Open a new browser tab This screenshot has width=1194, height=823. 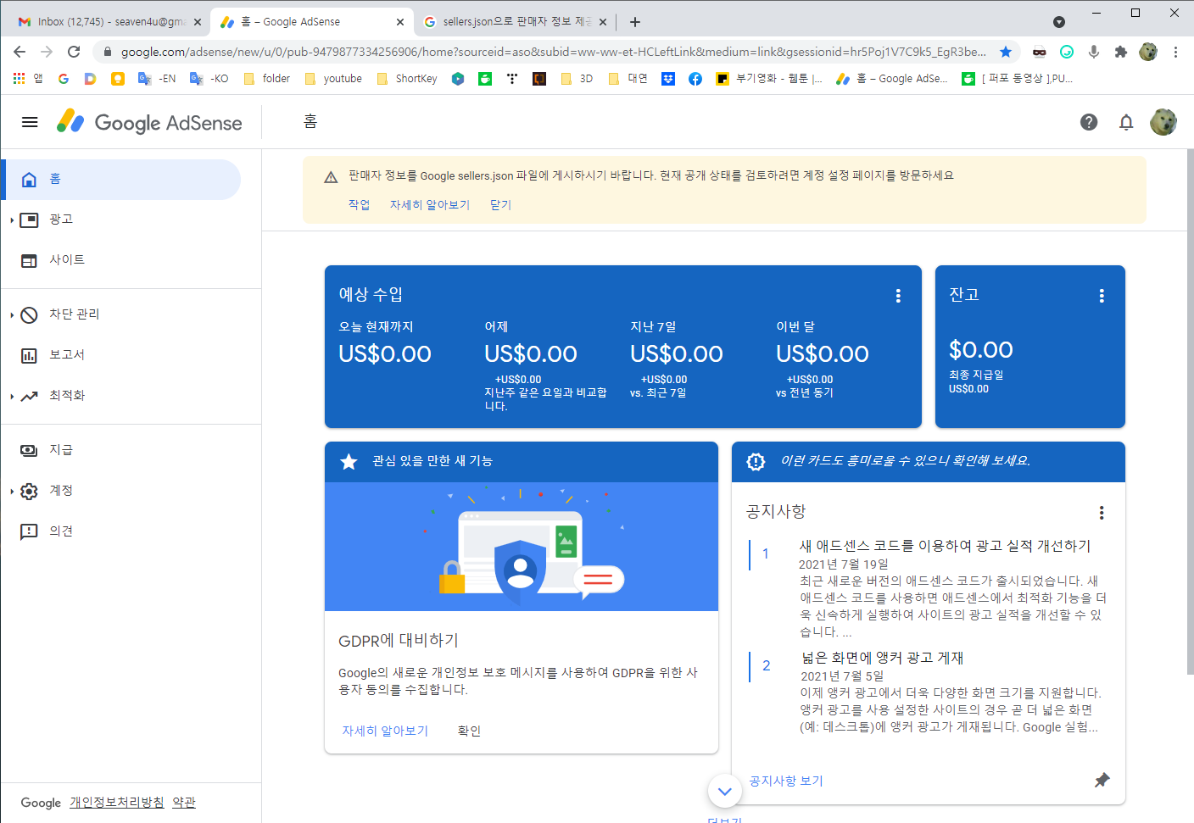click(635, 22)
